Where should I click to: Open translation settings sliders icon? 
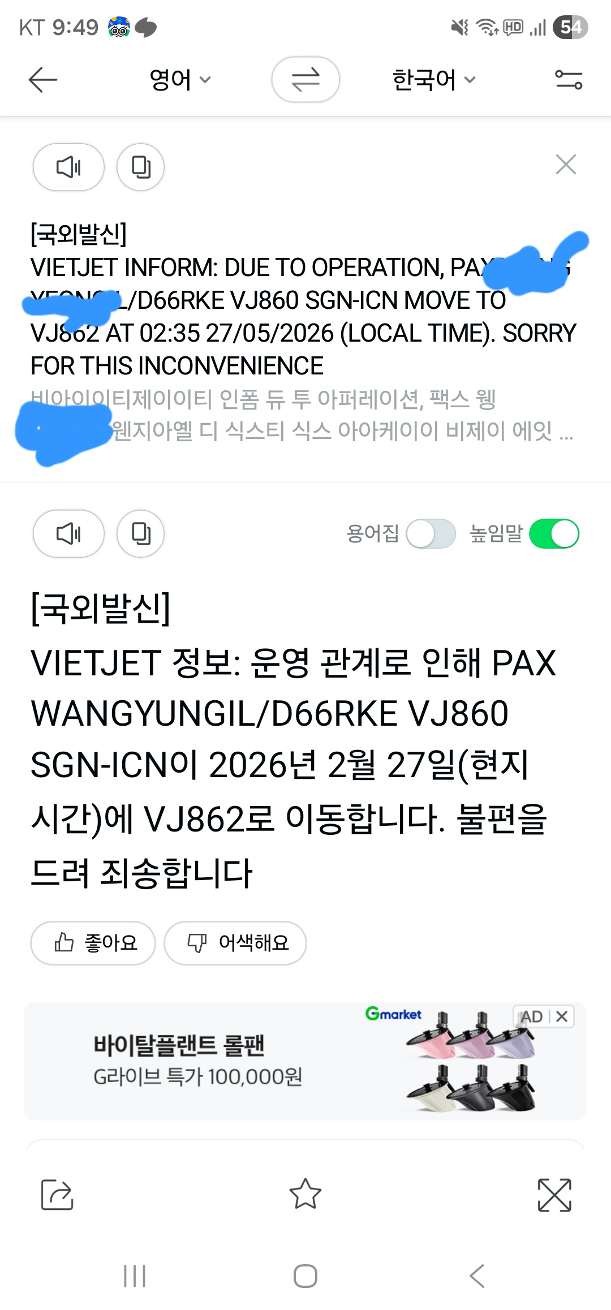(x=569, y=80)
